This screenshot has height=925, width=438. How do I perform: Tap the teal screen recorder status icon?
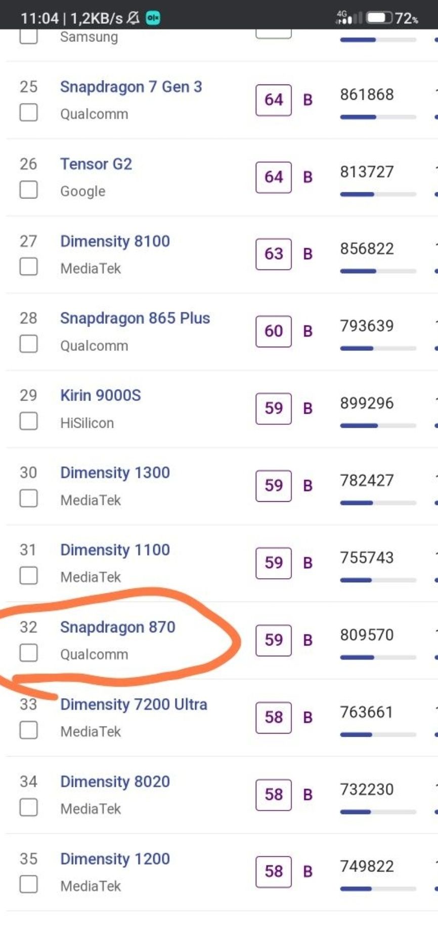click(153, 18)
